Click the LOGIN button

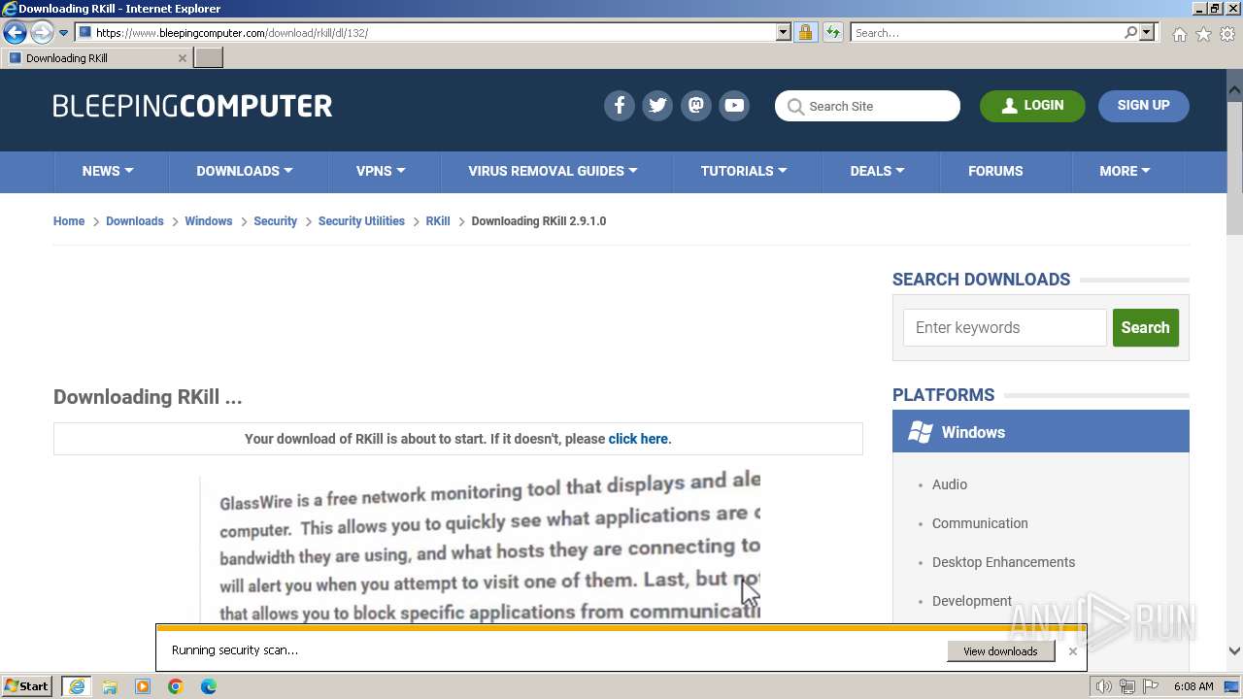point(1032,106)
